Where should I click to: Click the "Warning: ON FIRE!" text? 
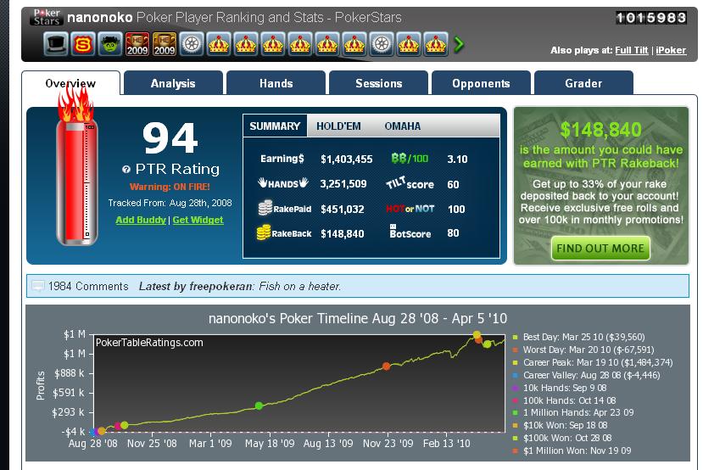click(170, 187)
